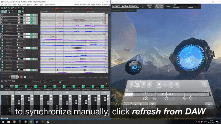Click pause in the REAPER transport
The height and width of the screenshot is (124, 221).
click(x=17, y=77)
